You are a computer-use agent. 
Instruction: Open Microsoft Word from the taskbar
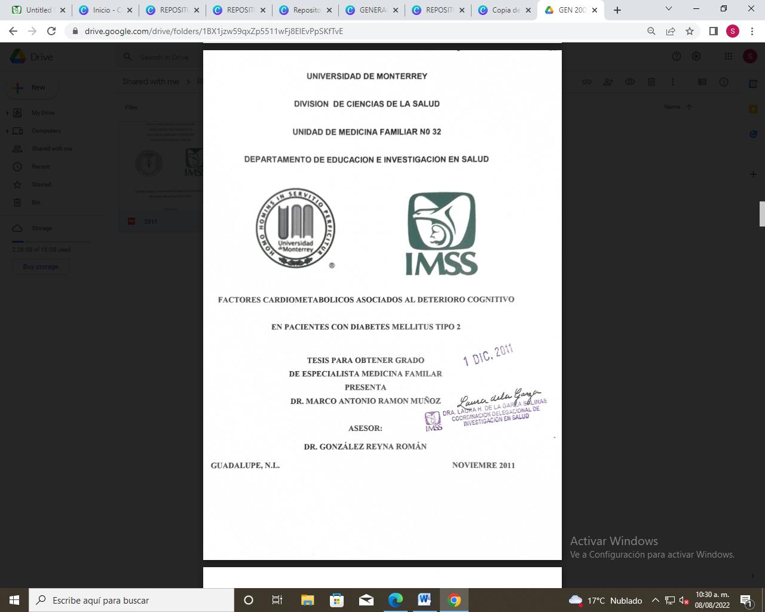coord(424,600)
